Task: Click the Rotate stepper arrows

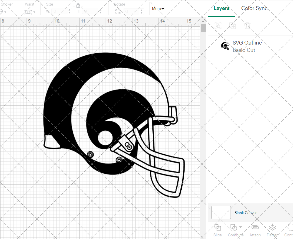Action: 142,12
